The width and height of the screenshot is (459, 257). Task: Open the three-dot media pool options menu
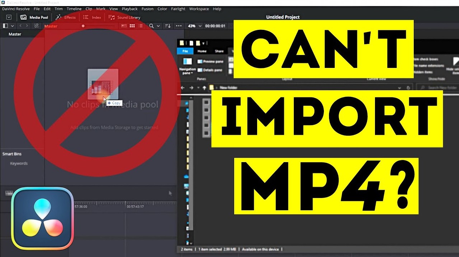(x=178, y=26)
